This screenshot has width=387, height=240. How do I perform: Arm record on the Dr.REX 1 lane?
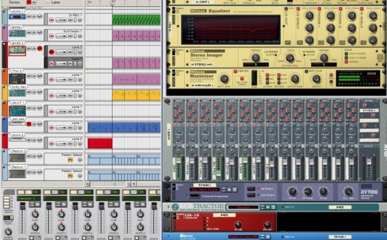[51, 20]
